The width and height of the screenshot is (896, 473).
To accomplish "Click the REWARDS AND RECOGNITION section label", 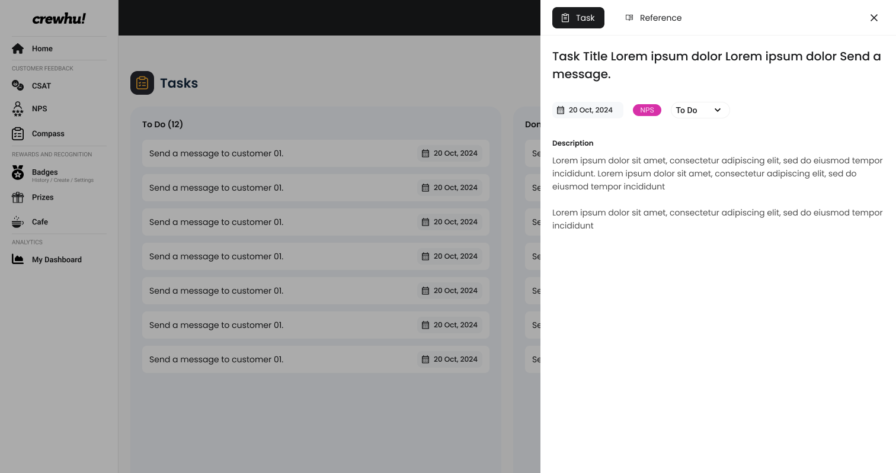I will point(52,155).
